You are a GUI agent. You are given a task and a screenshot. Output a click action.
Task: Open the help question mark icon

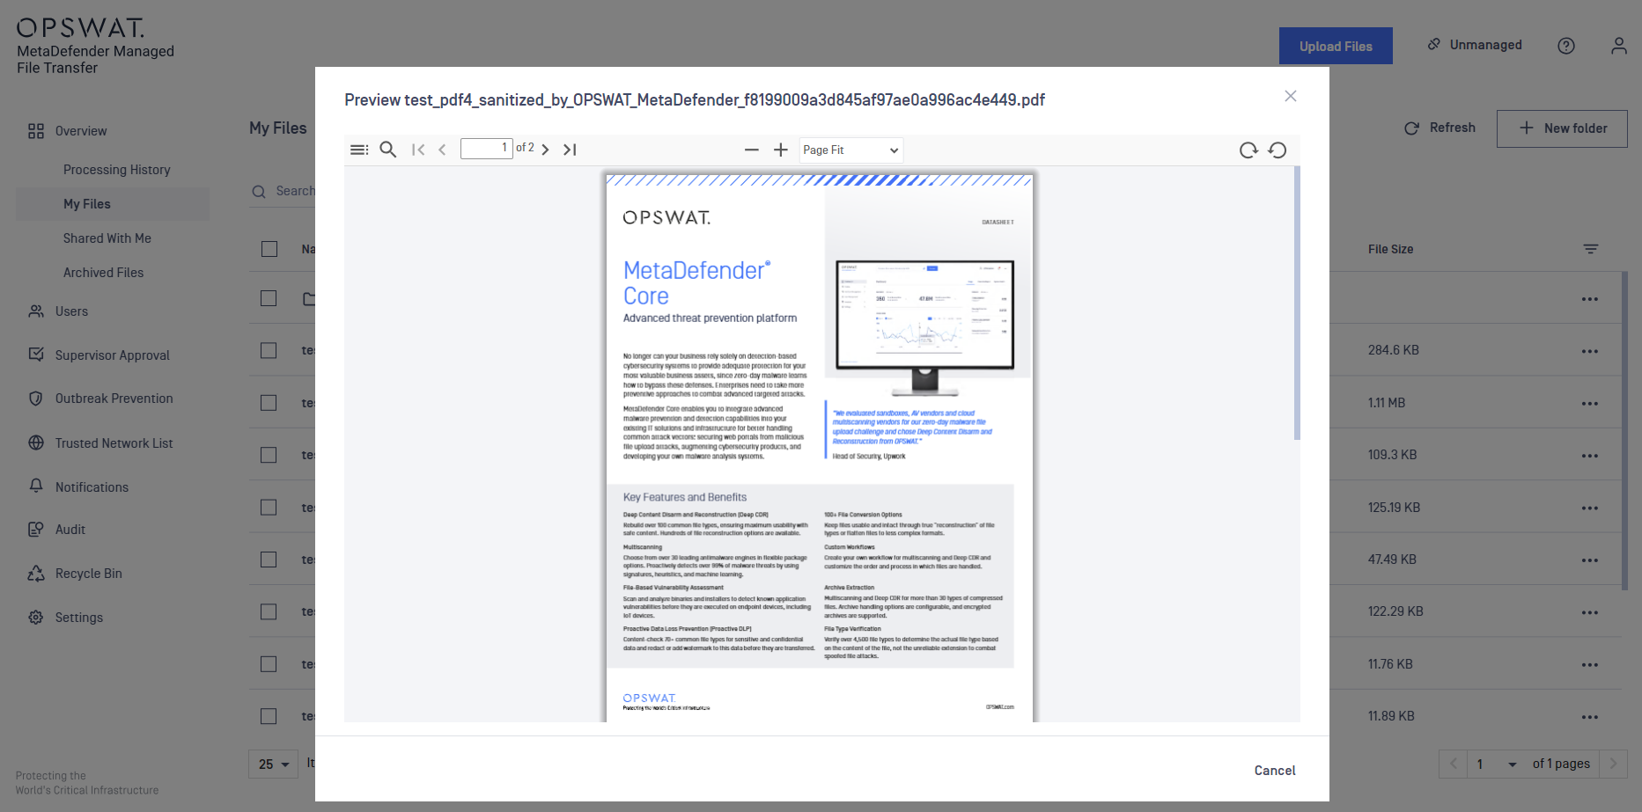click(x=1566, y=46)
